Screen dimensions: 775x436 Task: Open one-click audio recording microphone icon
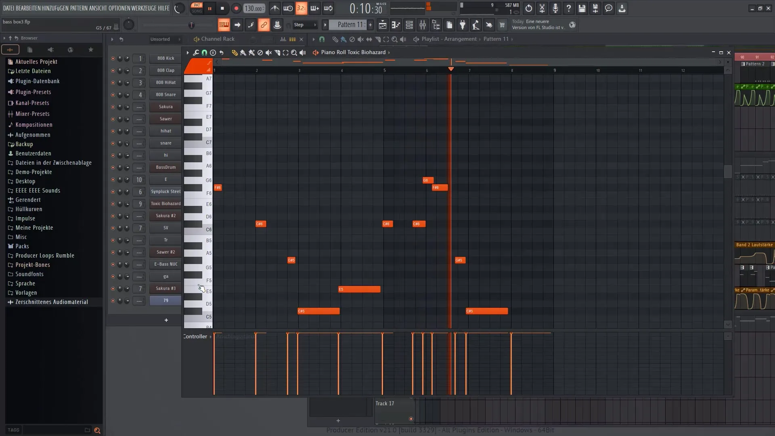pos(555,8)
